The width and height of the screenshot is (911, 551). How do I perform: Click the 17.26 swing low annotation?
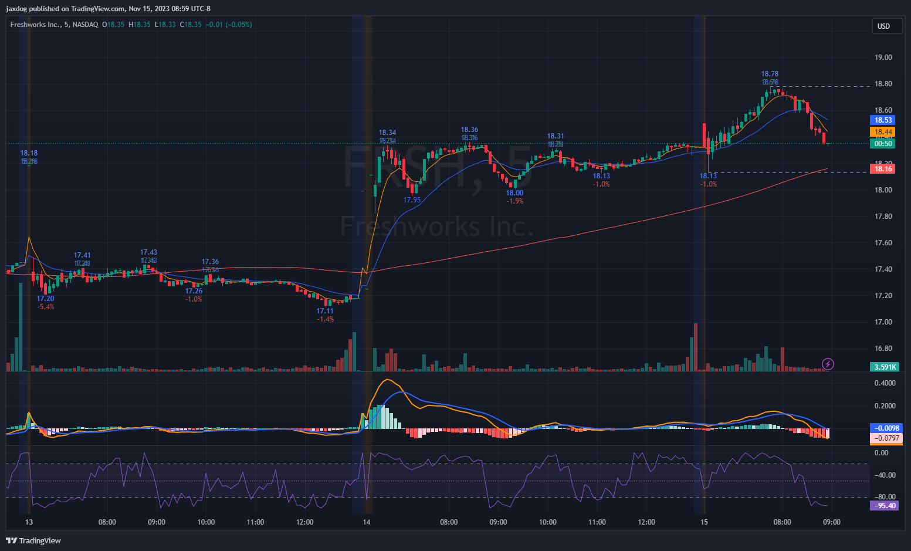[x=194, y=291]
